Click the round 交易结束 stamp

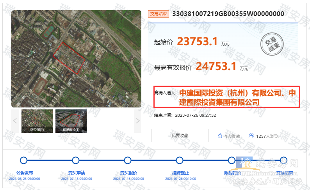click(x=272, y=45)
